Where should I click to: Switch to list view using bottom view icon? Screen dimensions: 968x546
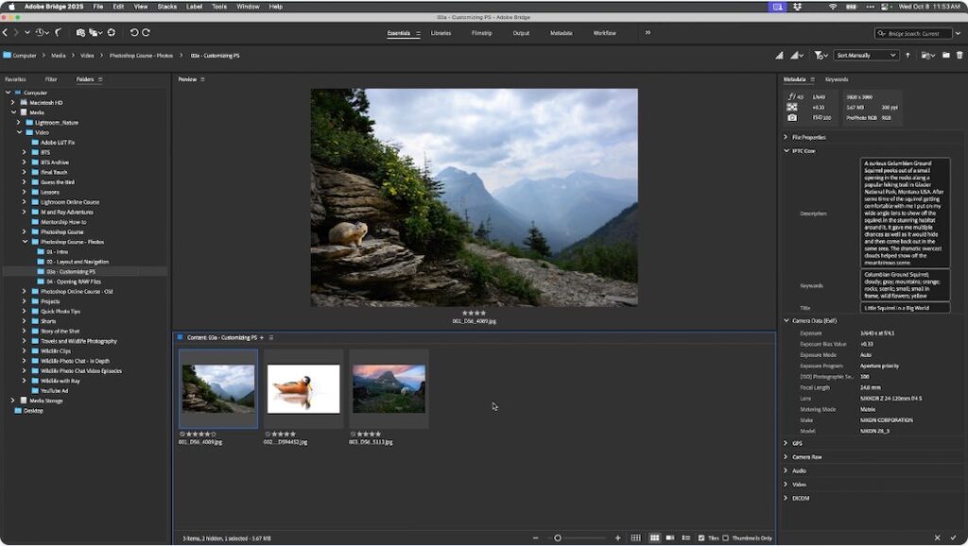pos(685,537)
